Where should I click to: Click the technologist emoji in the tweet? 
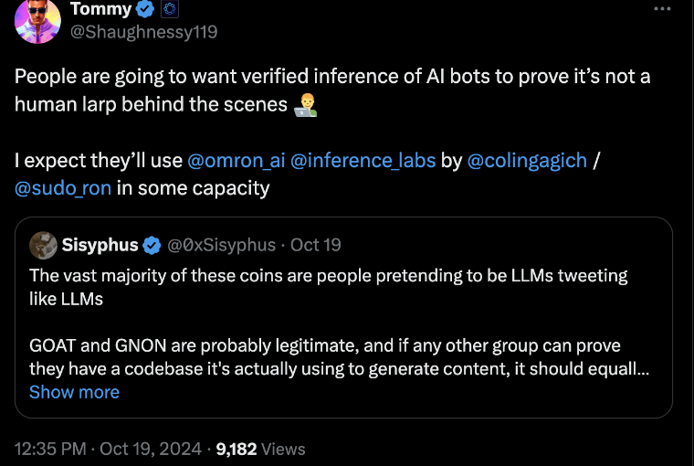pyautogui.click(x=305, y=105)
